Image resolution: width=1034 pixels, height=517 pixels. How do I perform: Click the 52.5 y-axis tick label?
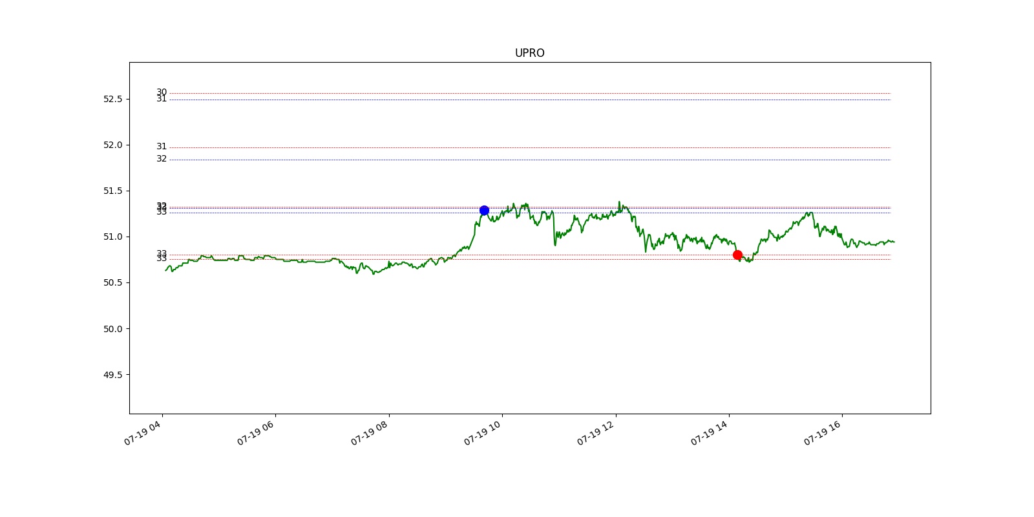(112, 99)
